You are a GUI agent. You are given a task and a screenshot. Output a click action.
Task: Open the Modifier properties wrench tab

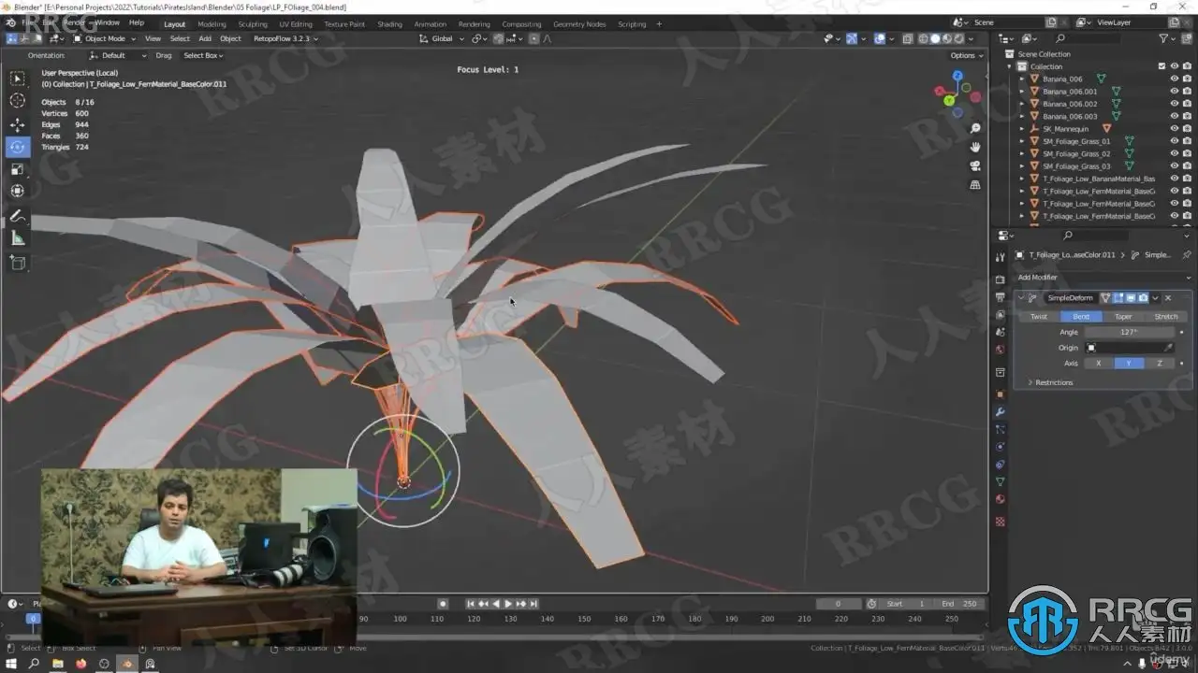[x=1001, y=412]
